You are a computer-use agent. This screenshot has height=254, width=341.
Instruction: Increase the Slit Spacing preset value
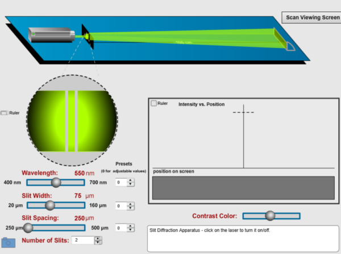coord(131,226)
